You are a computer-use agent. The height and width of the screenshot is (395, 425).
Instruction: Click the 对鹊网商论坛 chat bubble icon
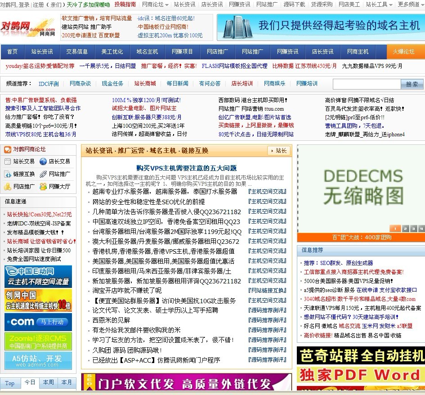point(7,149)
